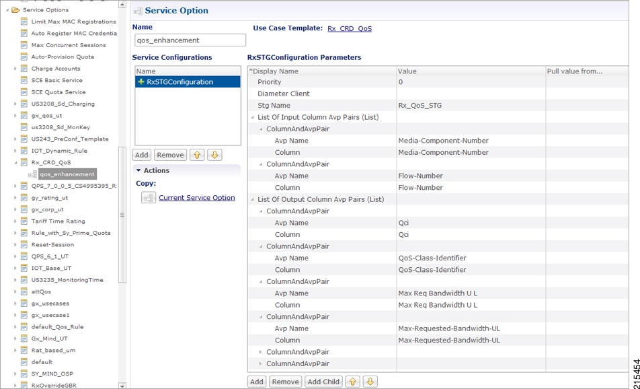
Task: Select SY_MIND_OSP tree item
Action: pos(52,374)
